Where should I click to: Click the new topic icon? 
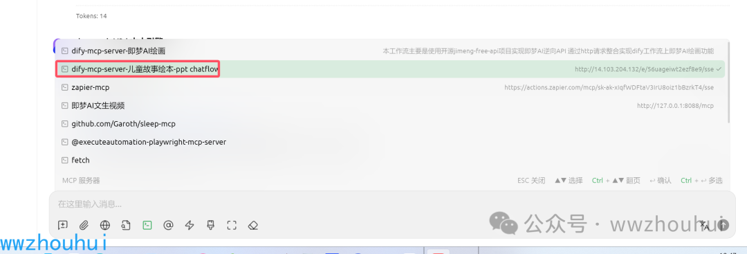pyautogui.click(x=62, y=226)
